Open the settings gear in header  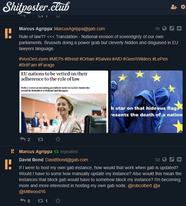tap(183, 7)
